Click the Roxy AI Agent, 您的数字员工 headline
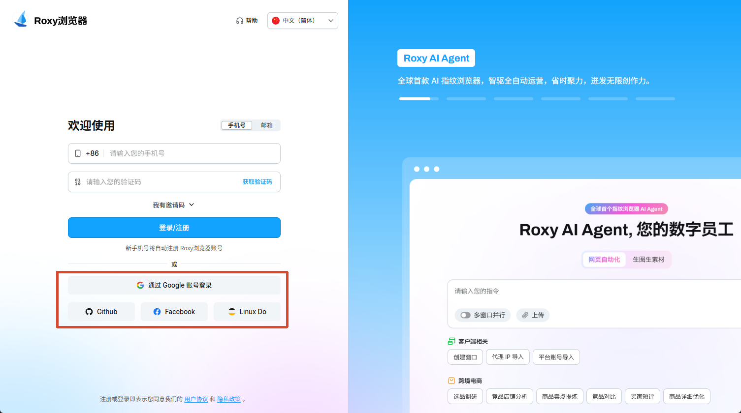 [x=626, y=230]
